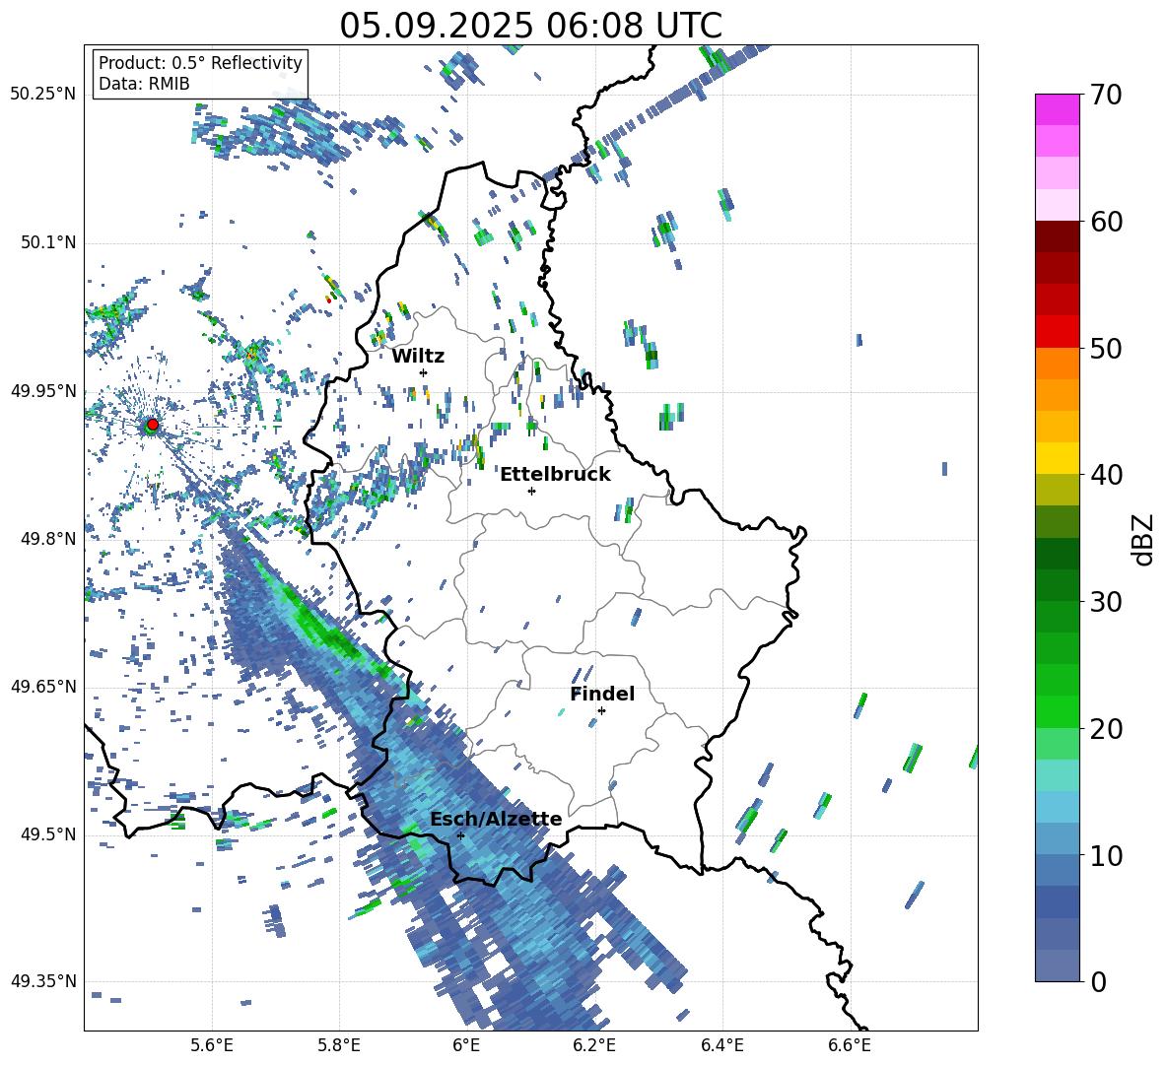This screenshot has height=1065, width=1167.
Task: Click the 49.65°N latitude label
Action: pyautogui.click(x=43, y=686)
